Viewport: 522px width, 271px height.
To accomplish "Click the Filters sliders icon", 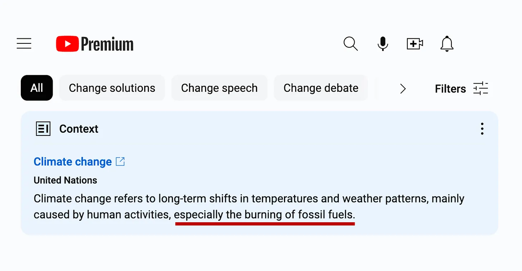I will (x=481, y=88).
